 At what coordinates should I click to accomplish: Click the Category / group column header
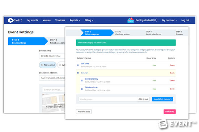pos(84,58)
